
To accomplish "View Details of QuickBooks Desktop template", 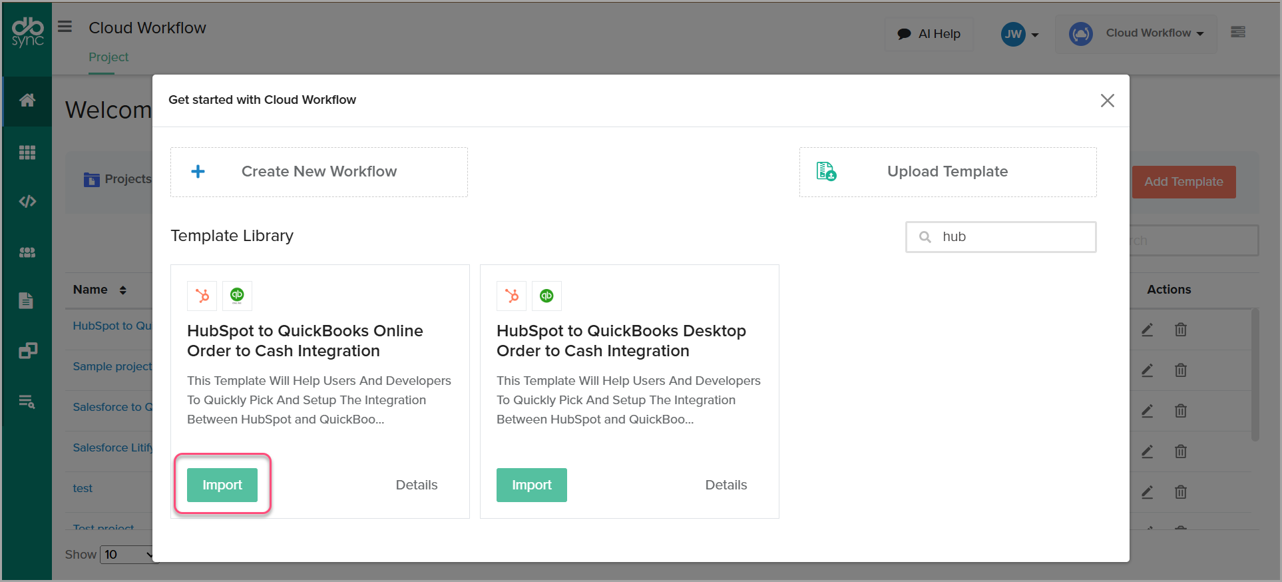I will pyautogui.click(x=726, y=485).
